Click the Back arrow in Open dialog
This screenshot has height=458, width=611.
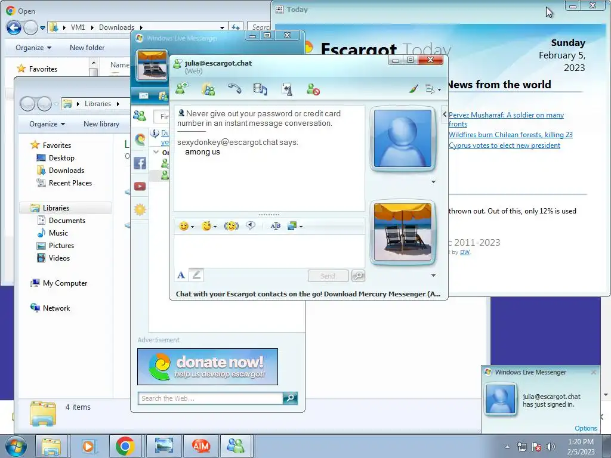click(14, 27)
